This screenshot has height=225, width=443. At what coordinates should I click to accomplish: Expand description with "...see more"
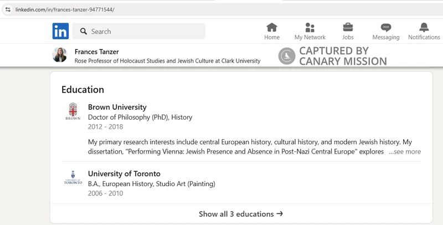point(404,151)
